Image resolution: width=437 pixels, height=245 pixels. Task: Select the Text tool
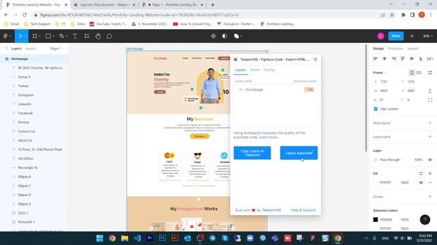[75, 36]
